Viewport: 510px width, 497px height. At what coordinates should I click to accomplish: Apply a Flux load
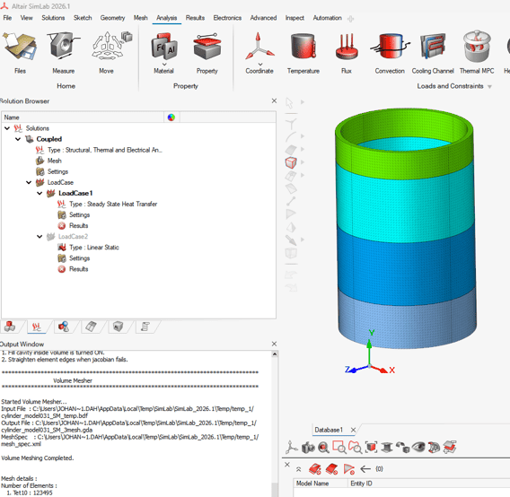coord(347,52)
